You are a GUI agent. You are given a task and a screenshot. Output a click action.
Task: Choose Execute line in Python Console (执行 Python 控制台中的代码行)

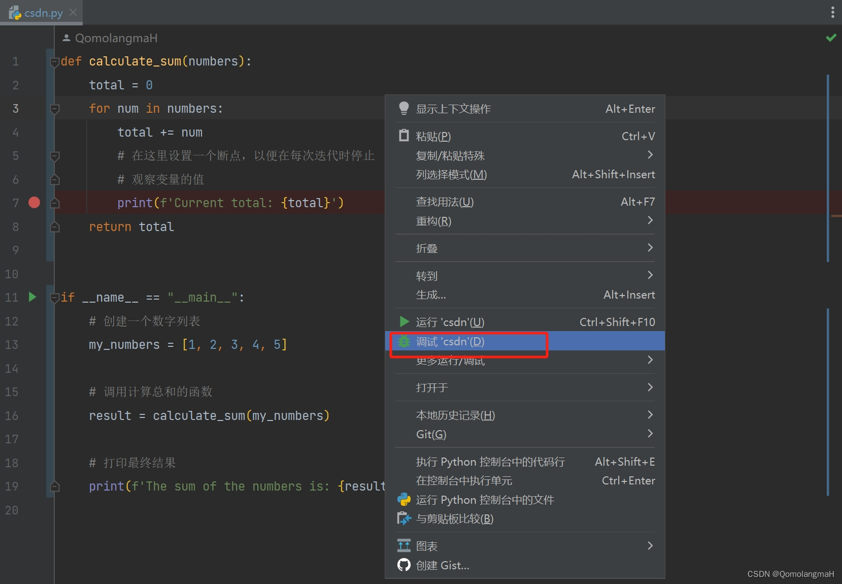point(525,462)
